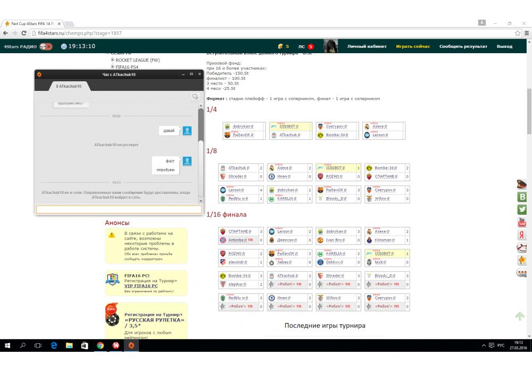
Task: Open the ЛС private messages counter
Action: tap(306, 46)
